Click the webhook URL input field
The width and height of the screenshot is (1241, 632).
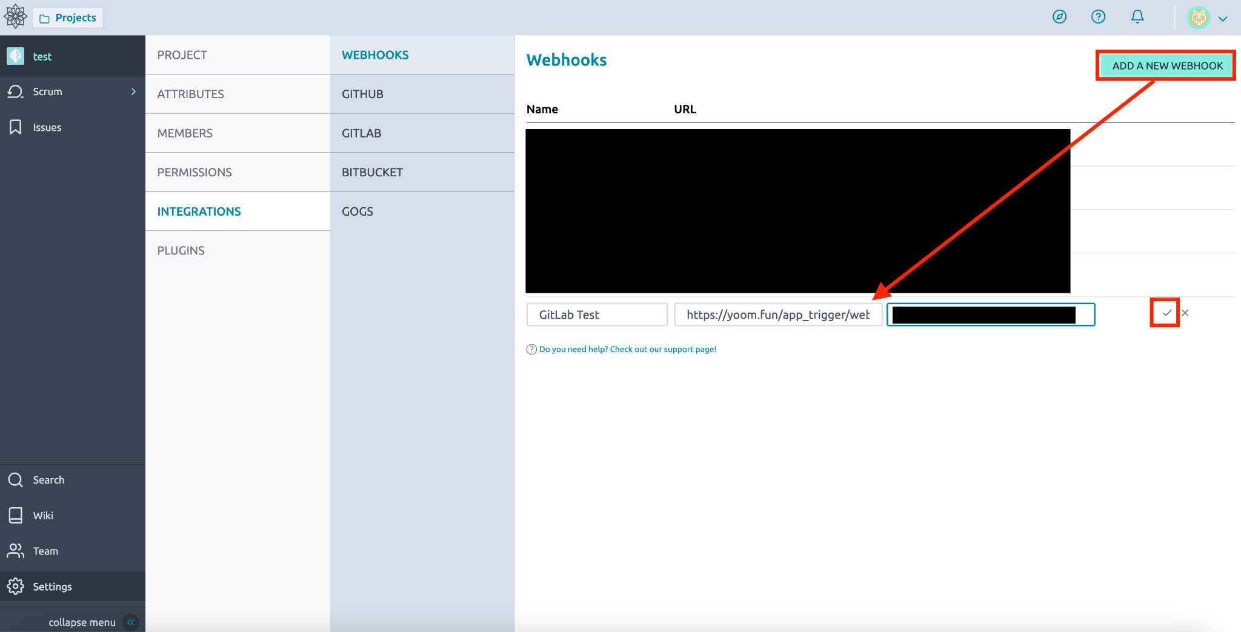coord(778,314)
